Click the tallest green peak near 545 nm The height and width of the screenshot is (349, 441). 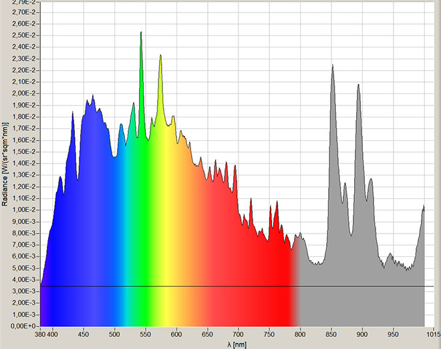141,35
